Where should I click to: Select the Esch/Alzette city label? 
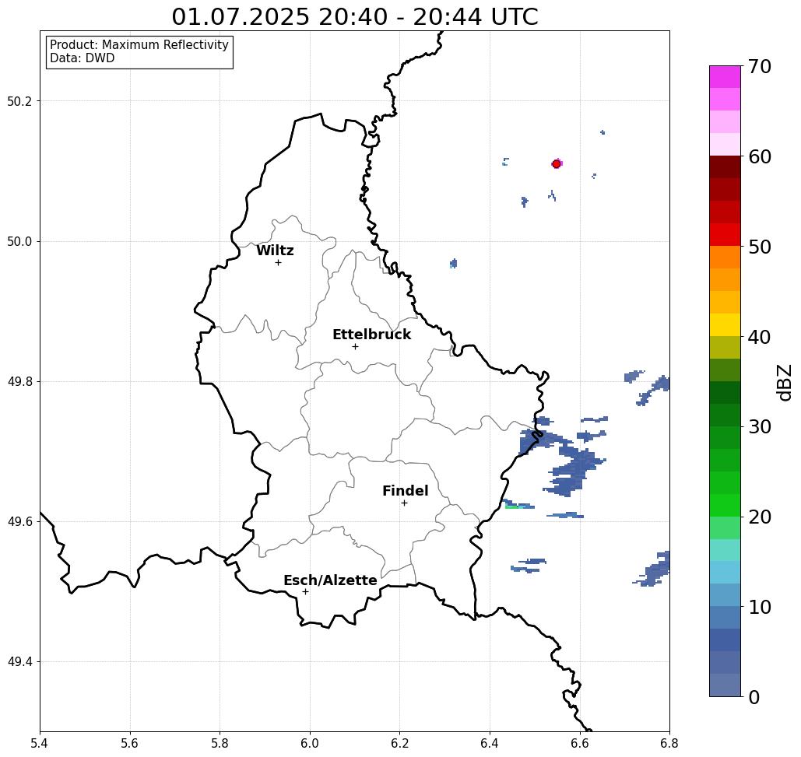330,580
